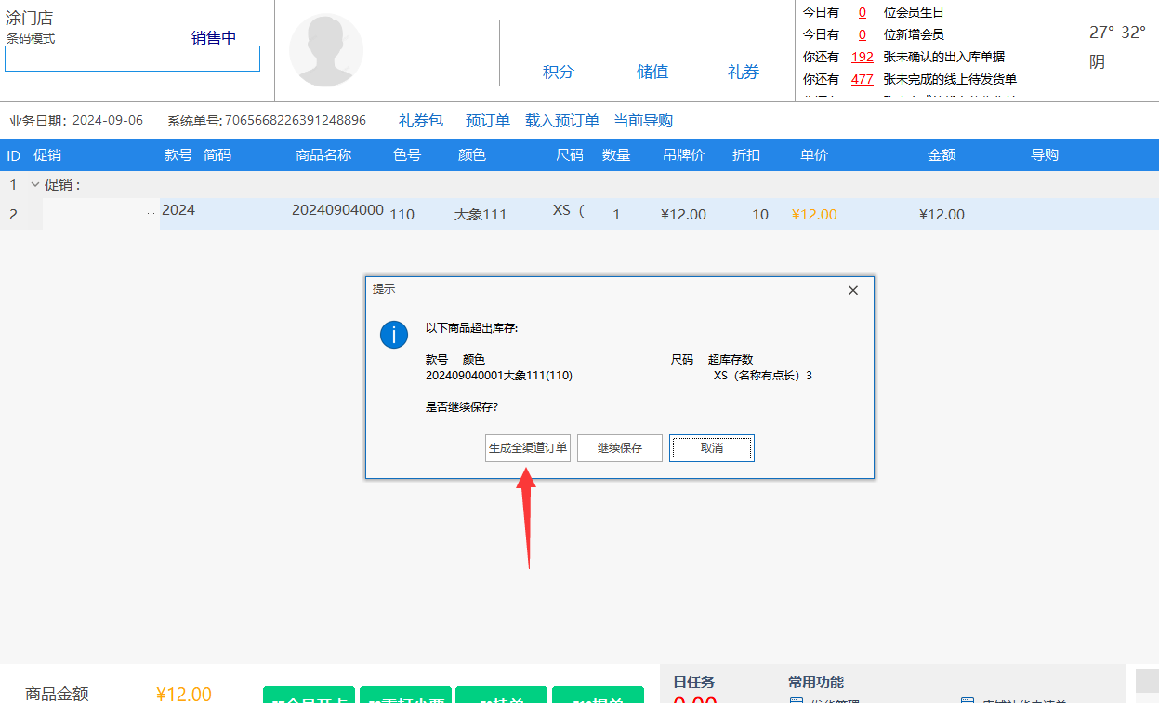
Task: Select the color code cell 110
Action: [x=402, y=214]
